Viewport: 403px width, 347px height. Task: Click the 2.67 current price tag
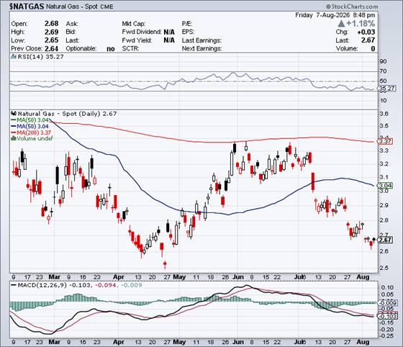[385, 240]
